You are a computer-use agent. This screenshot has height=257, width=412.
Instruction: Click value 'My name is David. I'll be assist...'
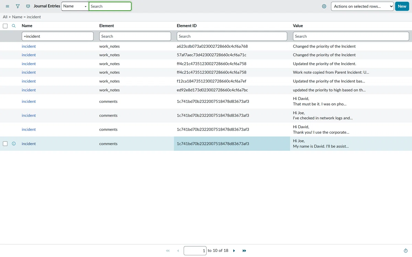coord(321,146)
